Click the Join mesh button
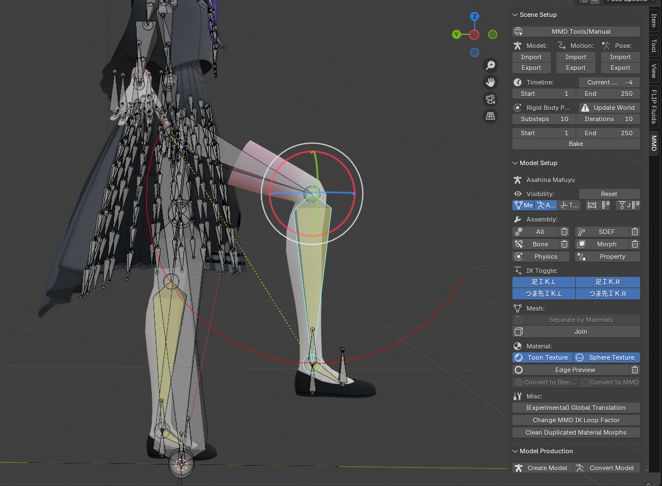Screen dimensions: 662x486 pyautogui.click(x=576, y=332)
